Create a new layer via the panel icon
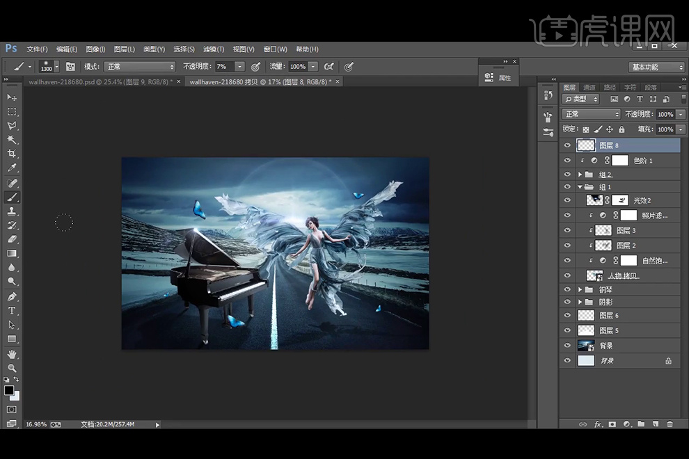The width and height of the screenshot is (689, 459). [655, 424]
